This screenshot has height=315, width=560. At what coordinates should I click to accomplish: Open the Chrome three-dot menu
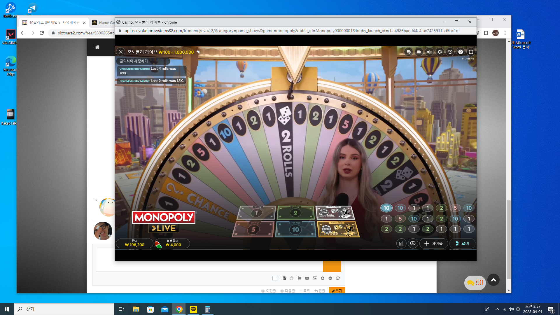(x=505, y=33)
